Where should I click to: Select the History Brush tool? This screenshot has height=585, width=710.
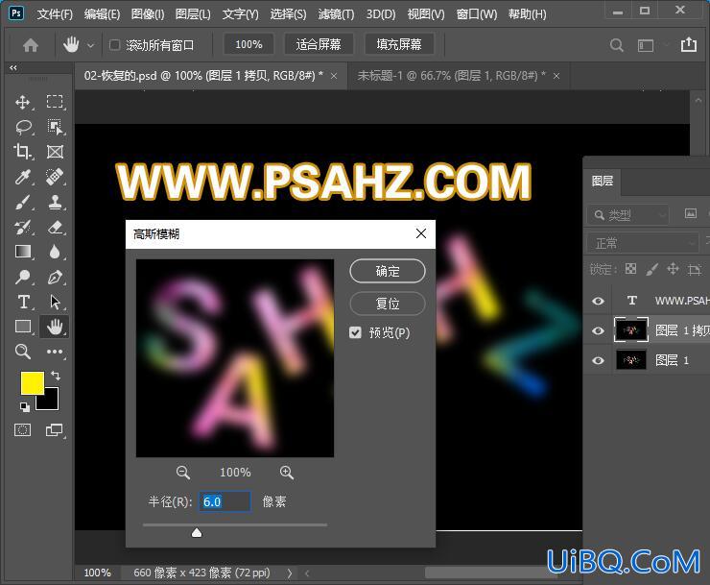(x=23, y=227)
